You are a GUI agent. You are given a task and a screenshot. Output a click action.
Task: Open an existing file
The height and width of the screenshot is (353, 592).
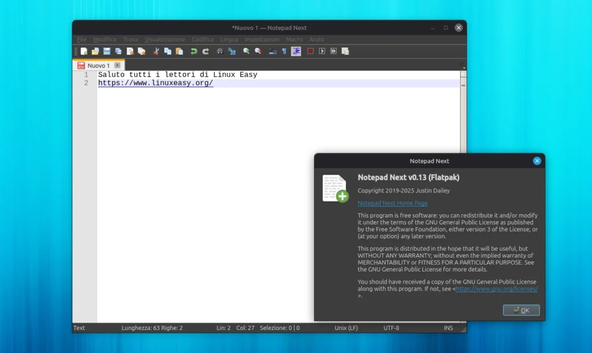[x=94, y=51]
